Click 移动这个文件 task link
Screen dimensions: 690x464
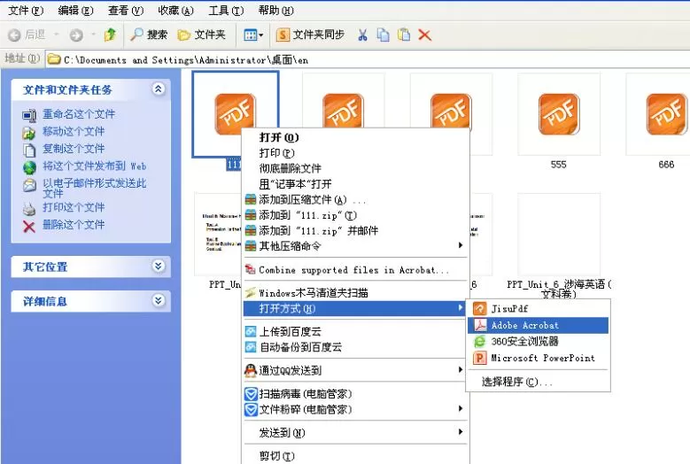click(74, 132)
